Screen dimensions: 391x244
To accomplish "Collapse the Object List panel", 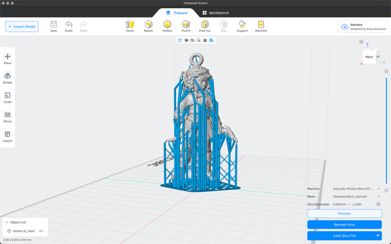I will 7,222.
